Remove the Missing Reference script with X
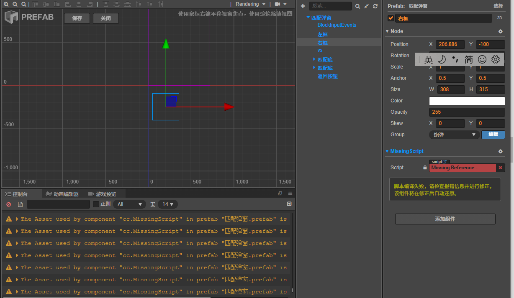Image resolution: width=514 pixels, height=298 pixels. [x=501, y=168]
